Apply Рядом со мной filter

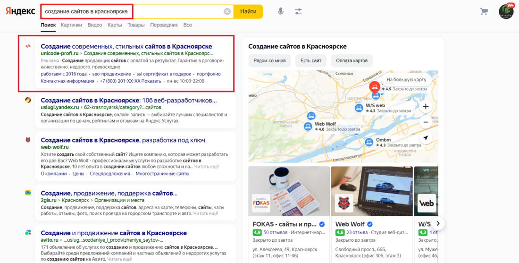click(269, 60)
